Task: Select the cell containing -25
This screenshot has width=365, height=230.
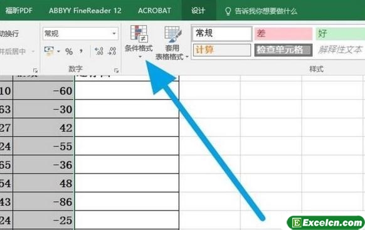Action: pyautogui.click(x=43, y=220)
